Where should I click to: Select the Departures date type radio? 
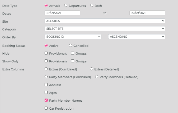point(66,5)
